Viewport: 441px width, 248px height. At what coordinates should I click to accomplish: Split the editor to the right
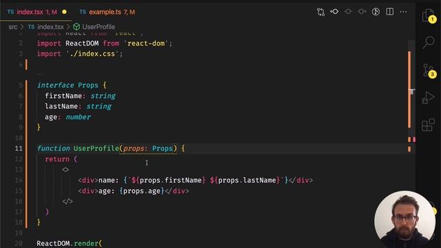click(390, 12)
